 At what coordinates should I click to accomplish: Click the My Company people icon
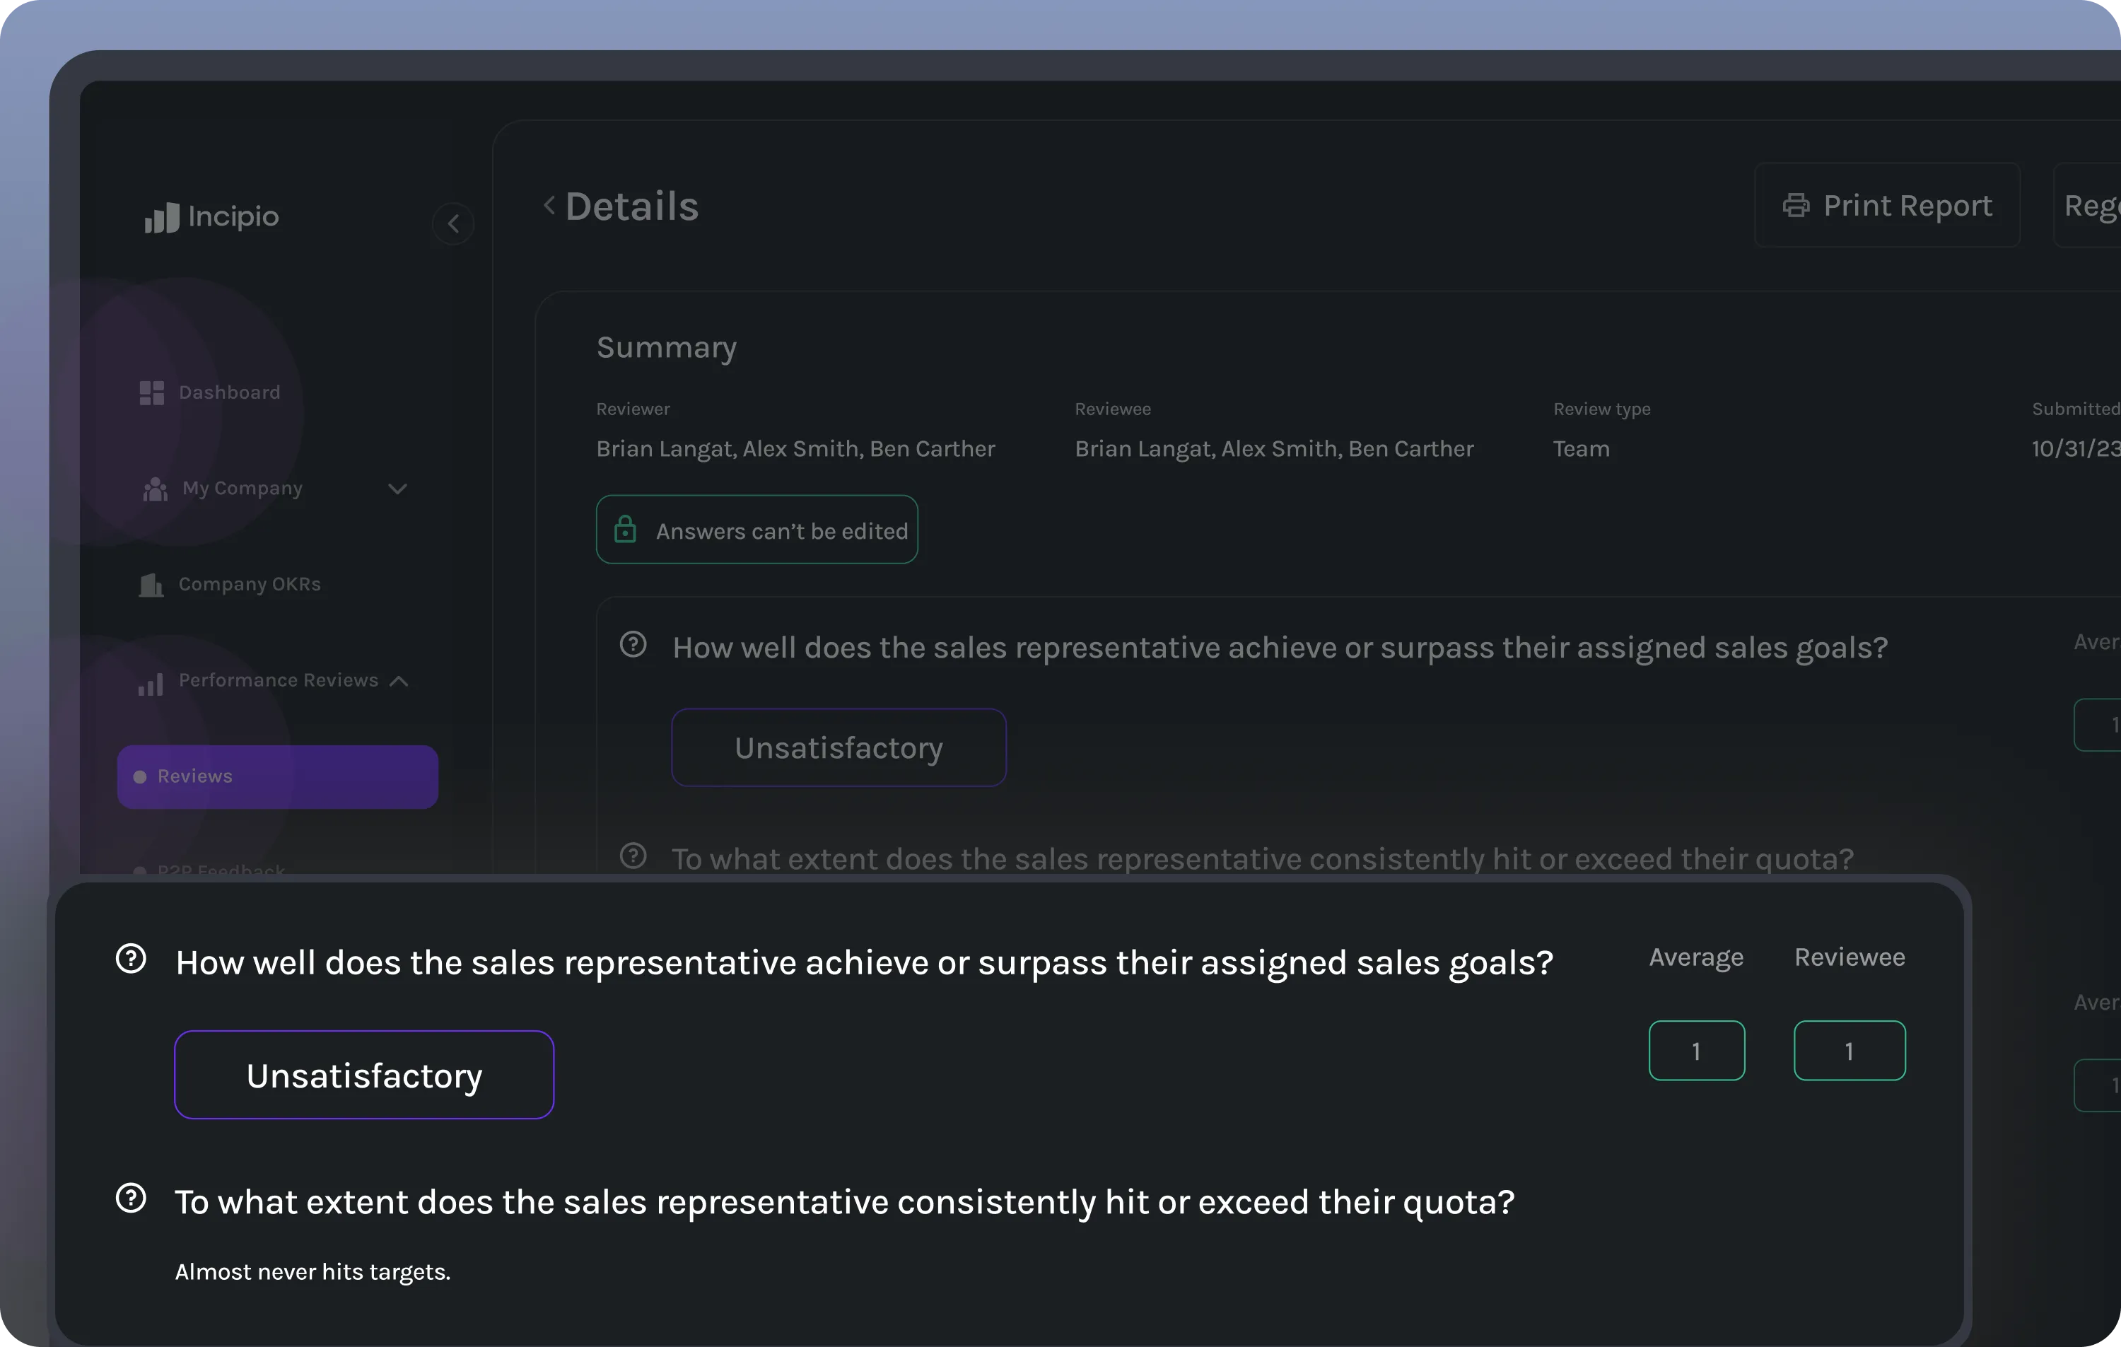155,489
